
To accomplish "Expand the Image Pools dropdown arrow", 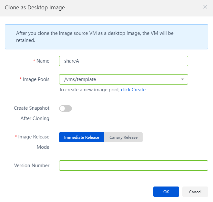I will [x=182, y=79].
